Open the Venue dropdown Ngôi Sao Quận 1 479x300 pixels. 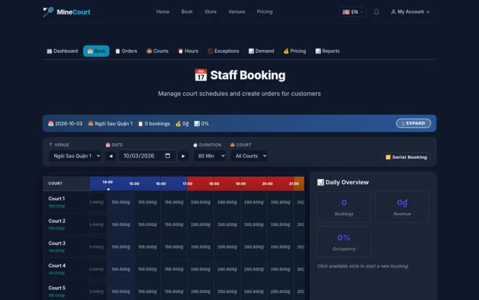point(75,156)
